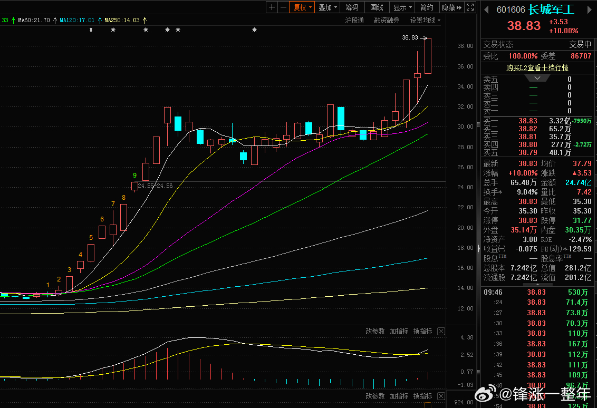The width and height of the screenshot is (597, 408).
Task: Click 改参数 on the MACD indicator panel
Action: pos(375,331)
